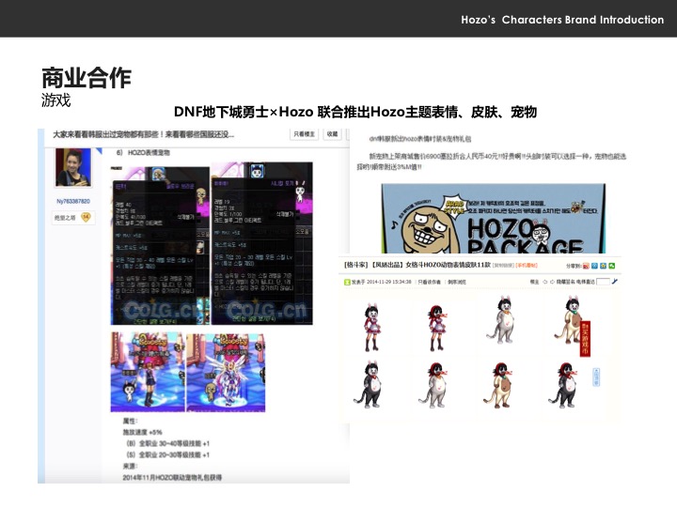Click the small blue vertical side tab

point(596,376)
